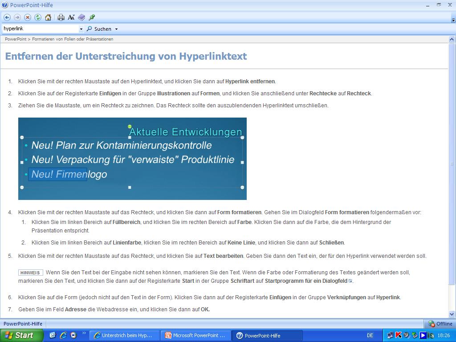Viewport: 456px width, 342px height.
Task: Click the PowerPoint-Hilfe title bar help icon
Action: tap(5, 5)
